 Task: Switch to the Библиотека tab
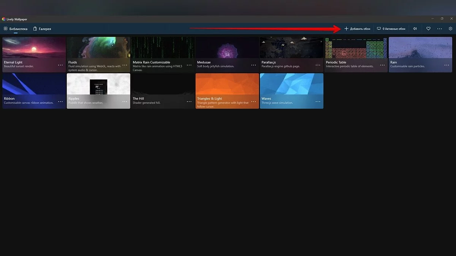tap(16, 29)
